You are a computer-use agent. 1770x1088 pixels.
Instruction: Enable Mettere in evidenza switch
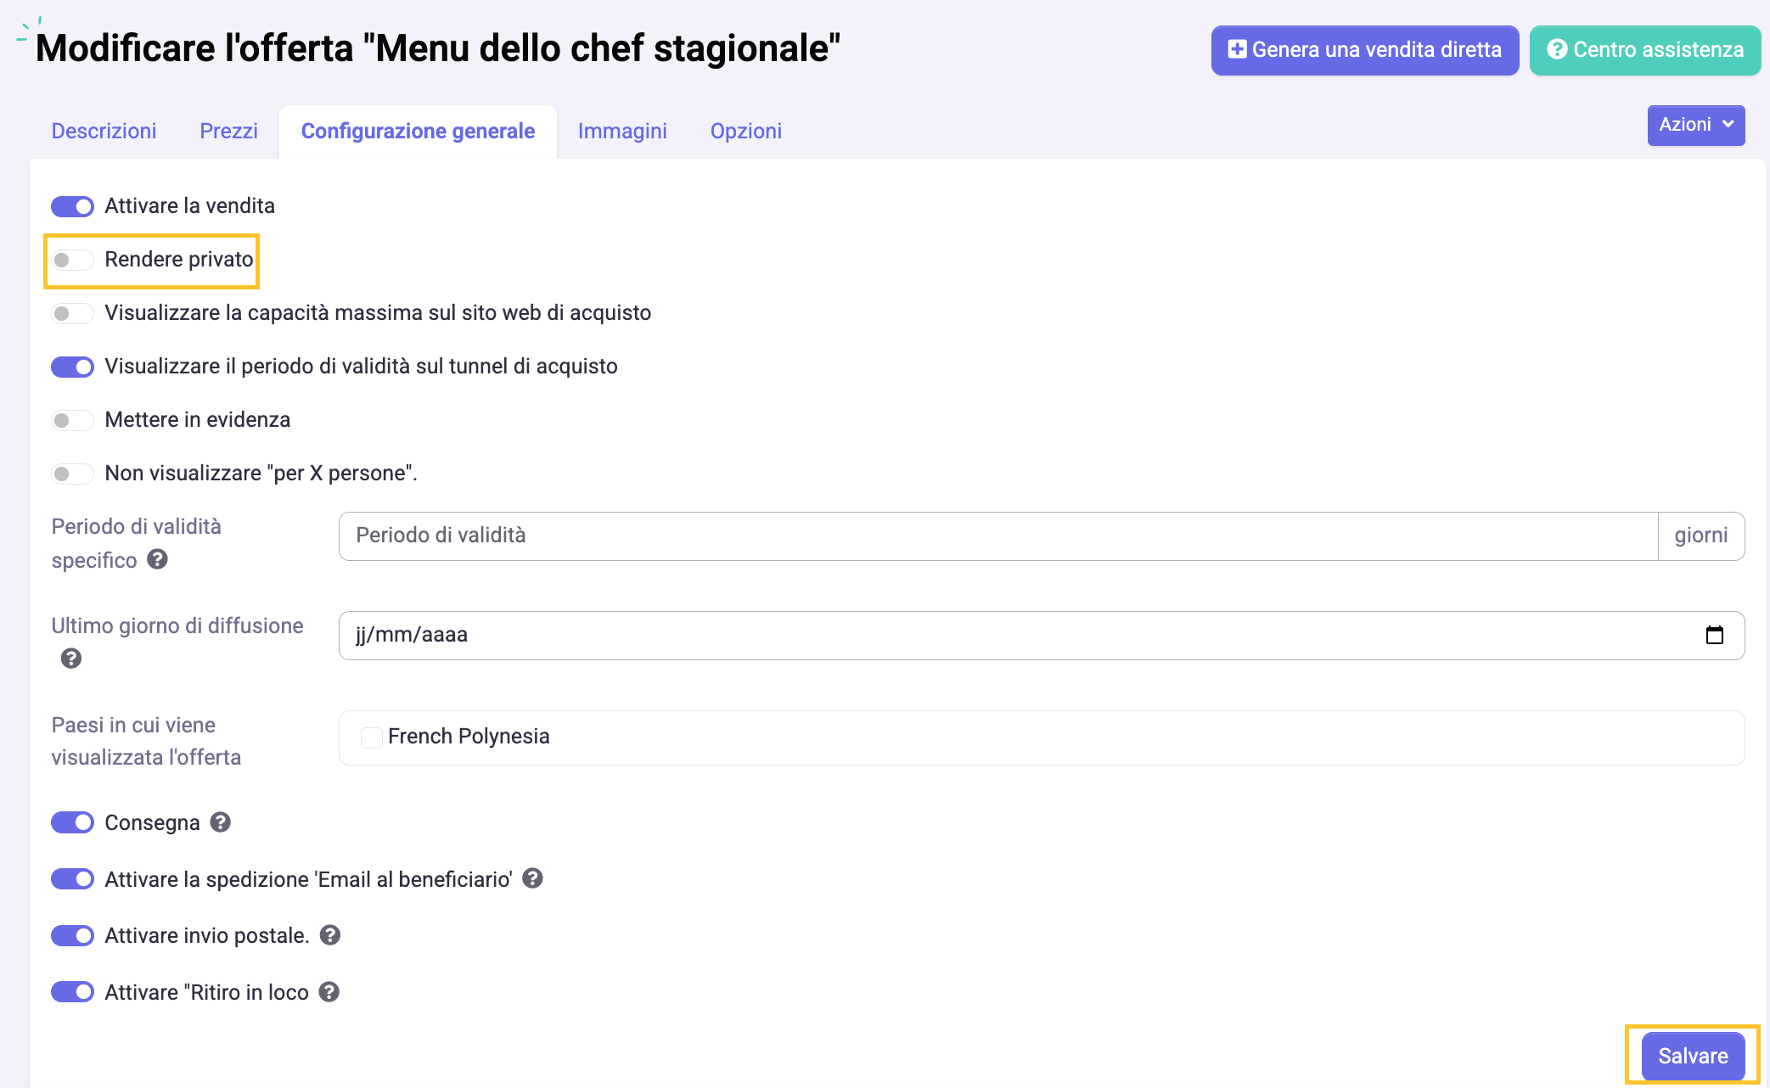point(72,420)
